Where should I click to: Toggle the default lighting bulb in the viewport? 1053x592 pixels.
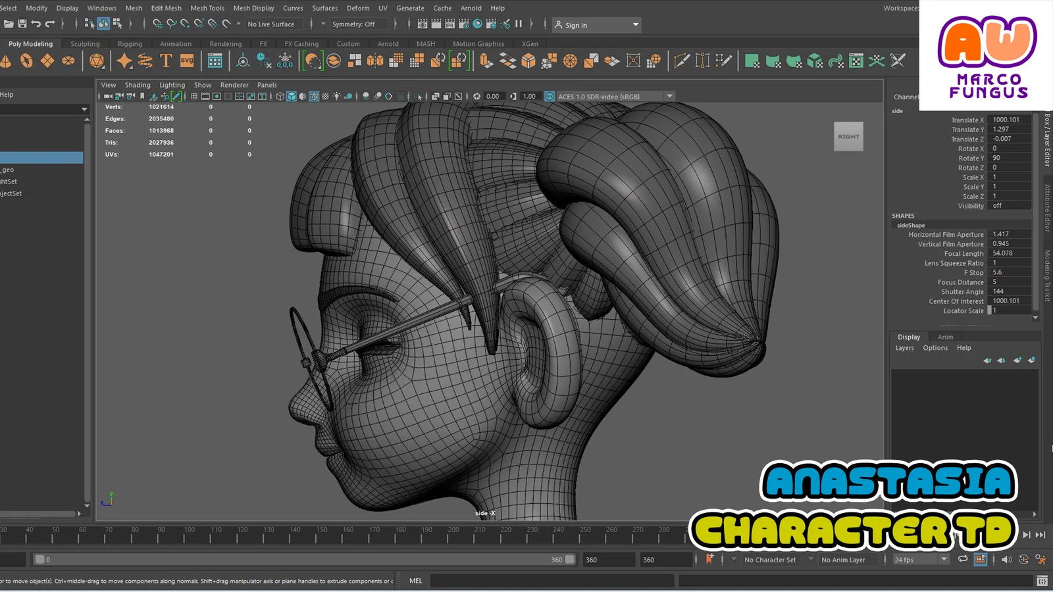(336, 96)
